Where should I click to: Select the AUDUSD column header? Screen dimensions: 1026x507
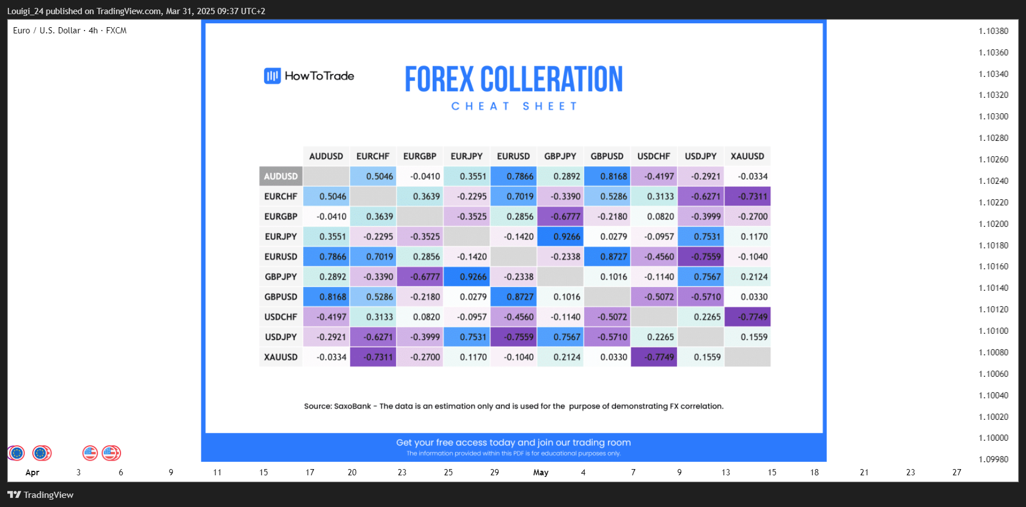[x=326, y=156]
